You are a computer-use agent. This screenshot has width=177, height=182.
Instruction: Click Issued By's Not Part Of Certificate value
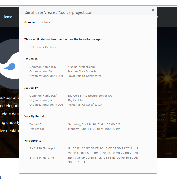[x=85, y=105]
